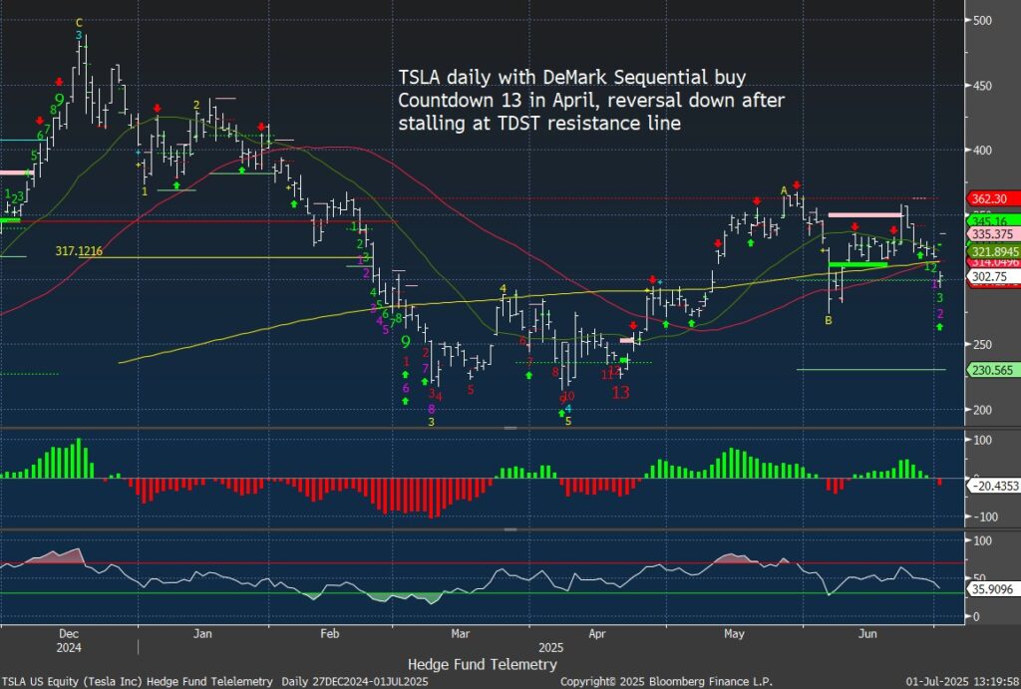Click the 2024 year label
The height and width of the screenshot is (689, 1021).
69,648
